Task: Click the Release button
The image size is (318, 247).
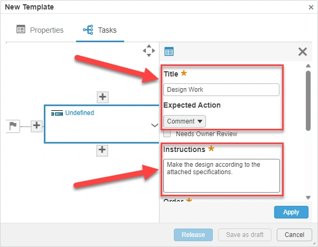Action: (193, 234)
